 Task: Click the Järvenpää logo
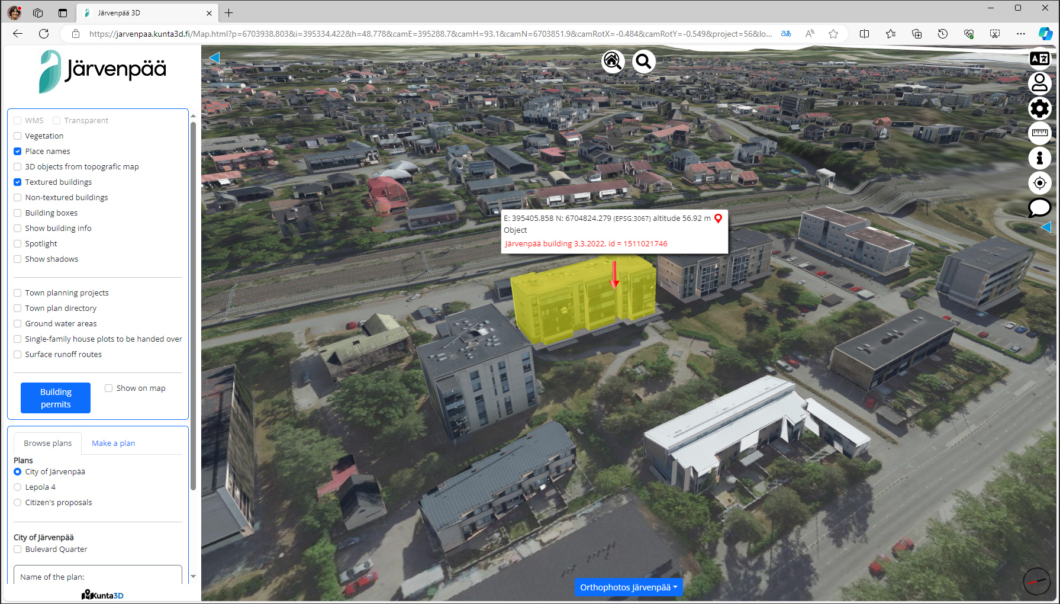(x=102, y=72)
